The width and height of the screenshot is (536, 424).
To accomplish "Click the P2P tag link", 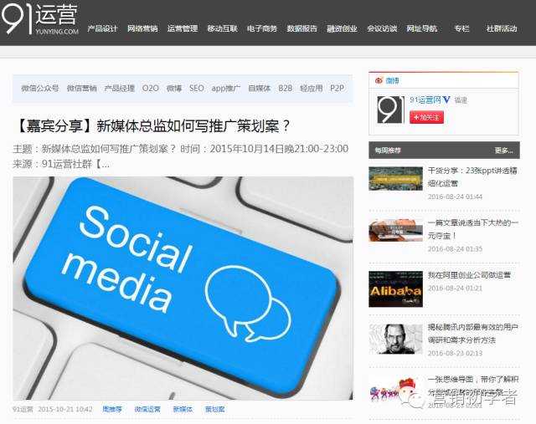I will 337,88.
